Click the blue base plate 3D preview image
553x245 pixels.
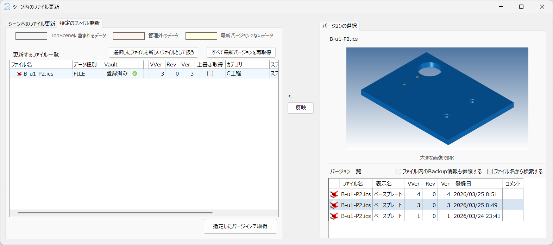pyautogui.click(x=437, y=98)
